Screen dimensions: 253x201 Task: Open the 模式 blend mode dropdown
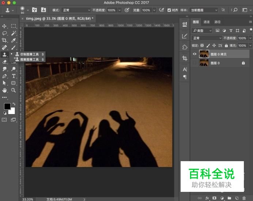(x=76, y=10)
